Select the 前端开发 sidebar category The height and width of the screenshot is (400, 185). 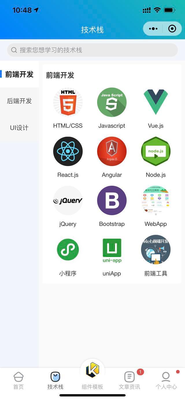[19, 74]
